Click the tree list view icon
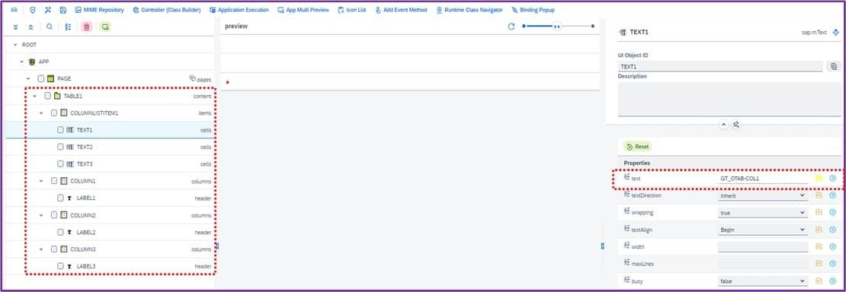846x292 pixels. click(x=68, y=27)
